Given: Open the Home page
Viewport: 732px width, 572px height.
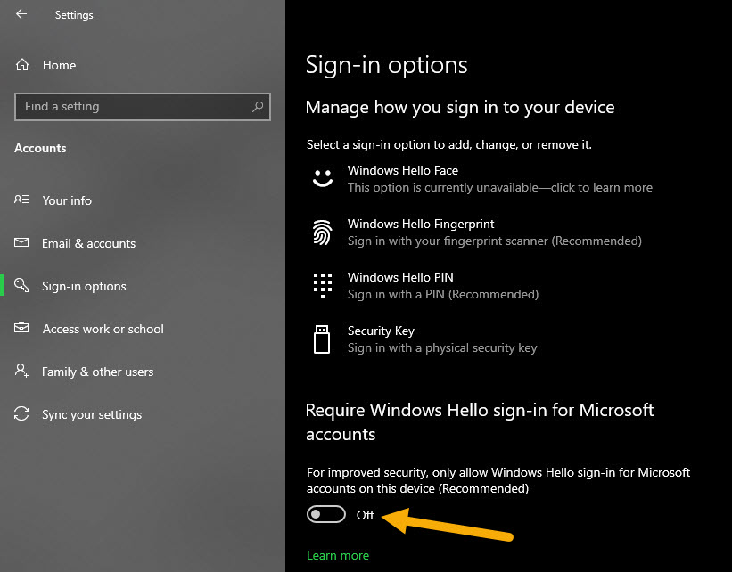Looking at the screenshot, I should (x=59, y=65).
